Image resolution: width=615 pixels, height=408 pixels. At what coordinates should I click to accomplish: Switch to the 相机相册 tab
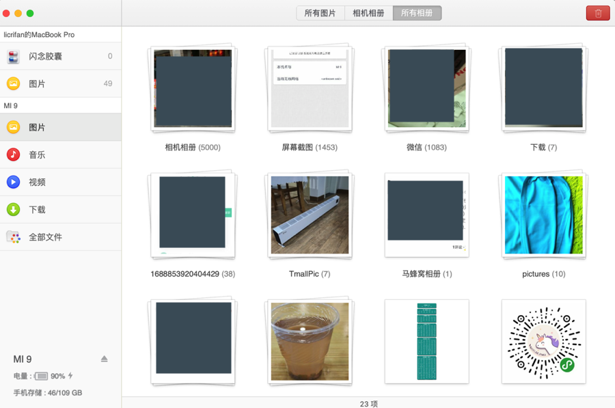point(368,13)
